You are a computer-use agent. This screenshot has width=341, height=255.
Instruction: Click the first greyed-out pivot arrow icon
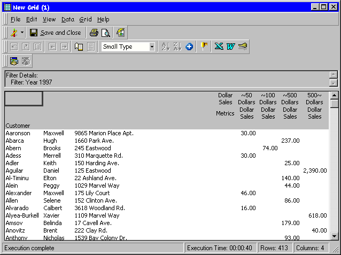pos(14,47)
